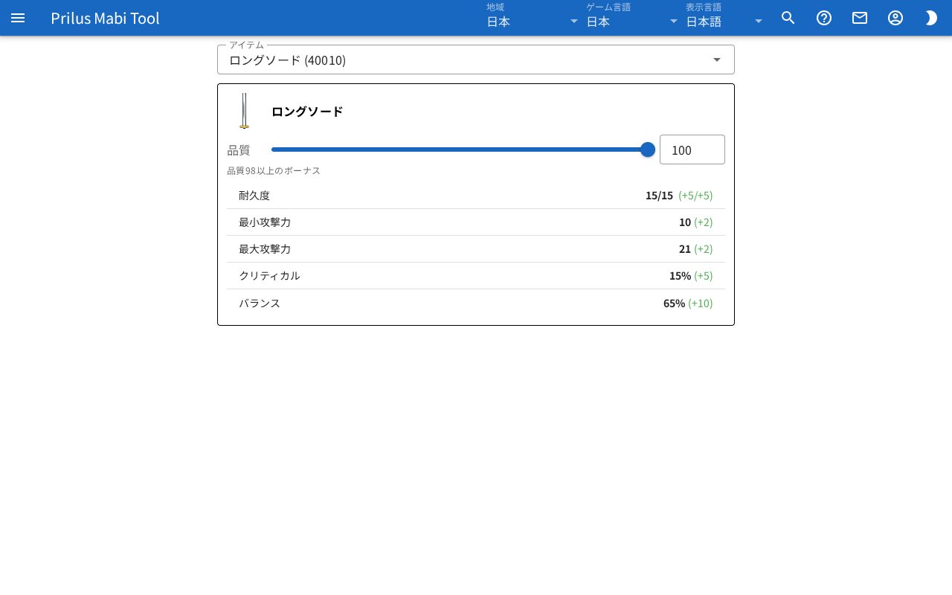Click the 65% balance value
Viewport: 952px width, 595px height.
(674, 303)
